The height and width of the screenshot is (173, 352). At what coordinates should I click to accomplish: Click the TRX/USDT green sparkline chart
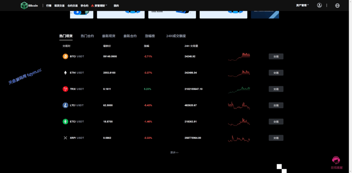coord(239,90)
